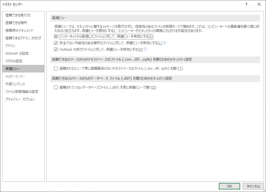The height and width of the screenshot is (192, 266).
Task: Click the OK button
Action: [x=229, y=186]
